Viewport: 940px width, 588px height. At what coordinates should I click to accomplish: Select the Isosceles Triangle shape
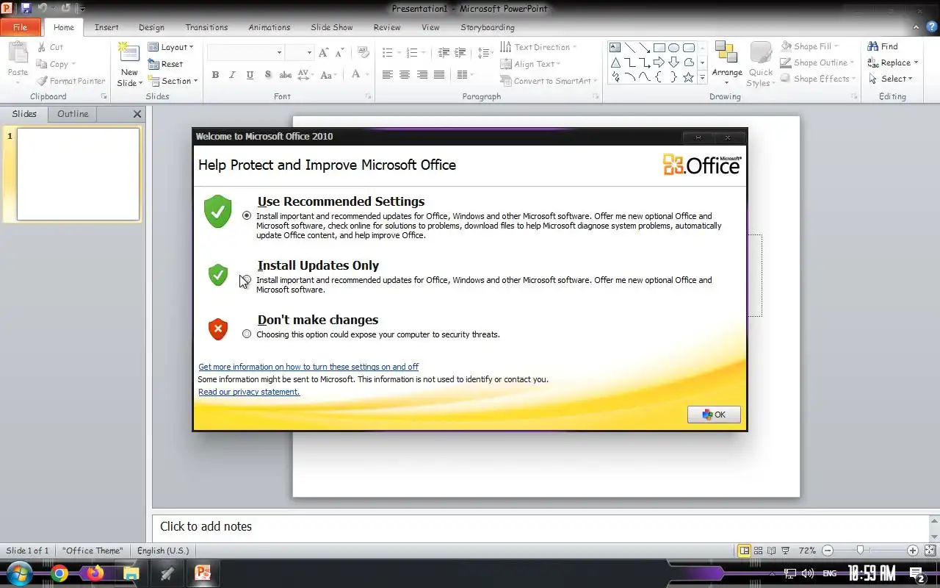tap(615, 62)
